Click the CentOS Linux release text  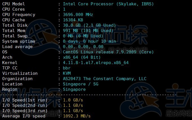[x=108, y=52]
